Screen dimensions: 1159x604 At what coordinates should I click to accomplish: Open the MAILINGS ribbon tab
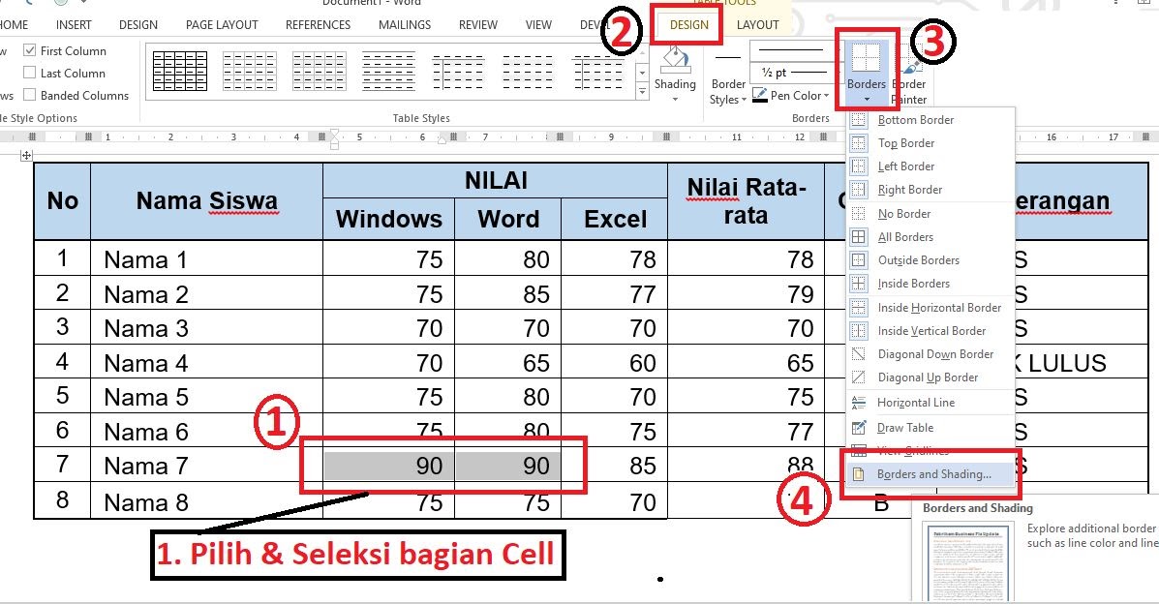click(404, 24)
